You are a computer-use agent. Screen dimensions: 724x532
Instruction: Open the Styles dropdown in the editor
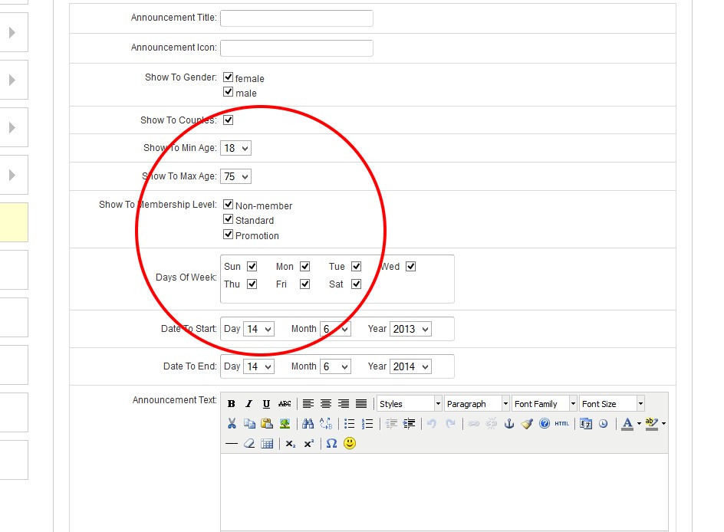(409, 404)
